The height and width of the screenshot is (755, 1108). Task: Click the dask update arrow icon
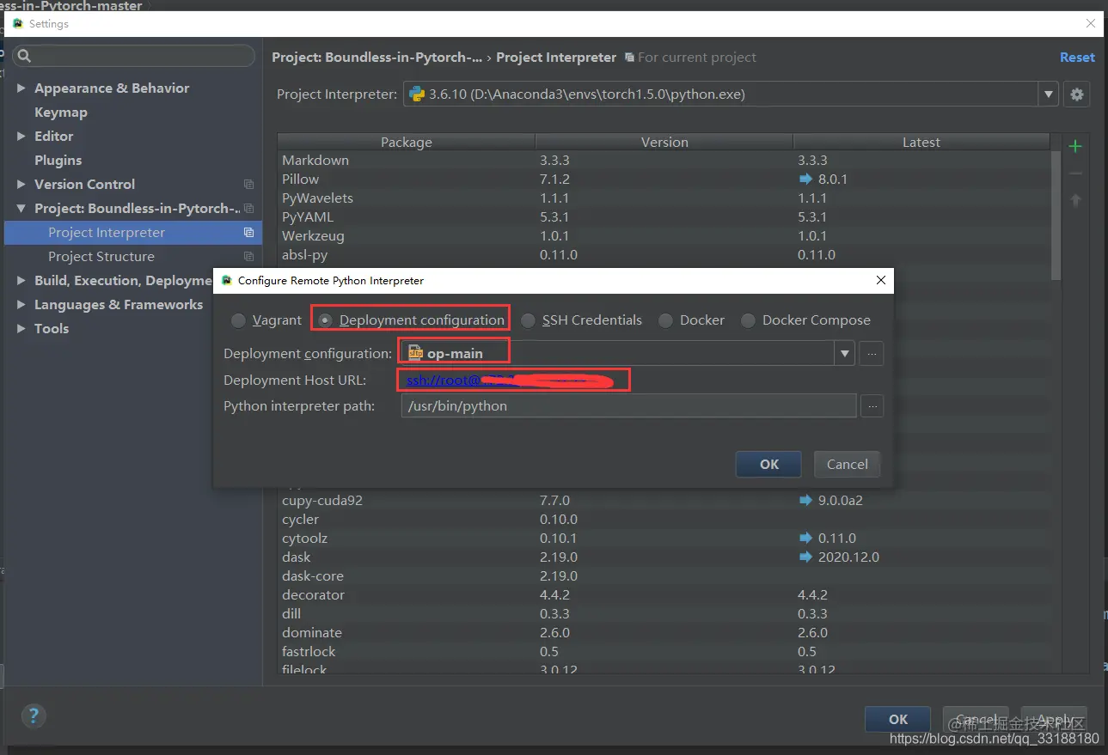pos(805,557)
